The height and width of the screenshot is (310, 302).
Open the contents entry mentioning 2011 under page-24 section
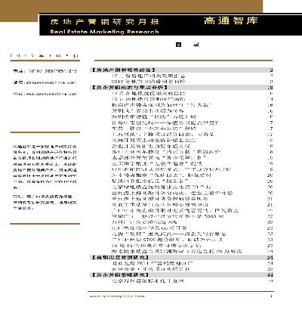point(153,263)
